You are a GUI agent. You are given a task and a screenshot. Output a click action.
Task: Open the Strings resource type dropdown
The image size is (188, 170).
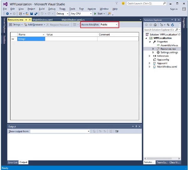click(x=22, y=25)
